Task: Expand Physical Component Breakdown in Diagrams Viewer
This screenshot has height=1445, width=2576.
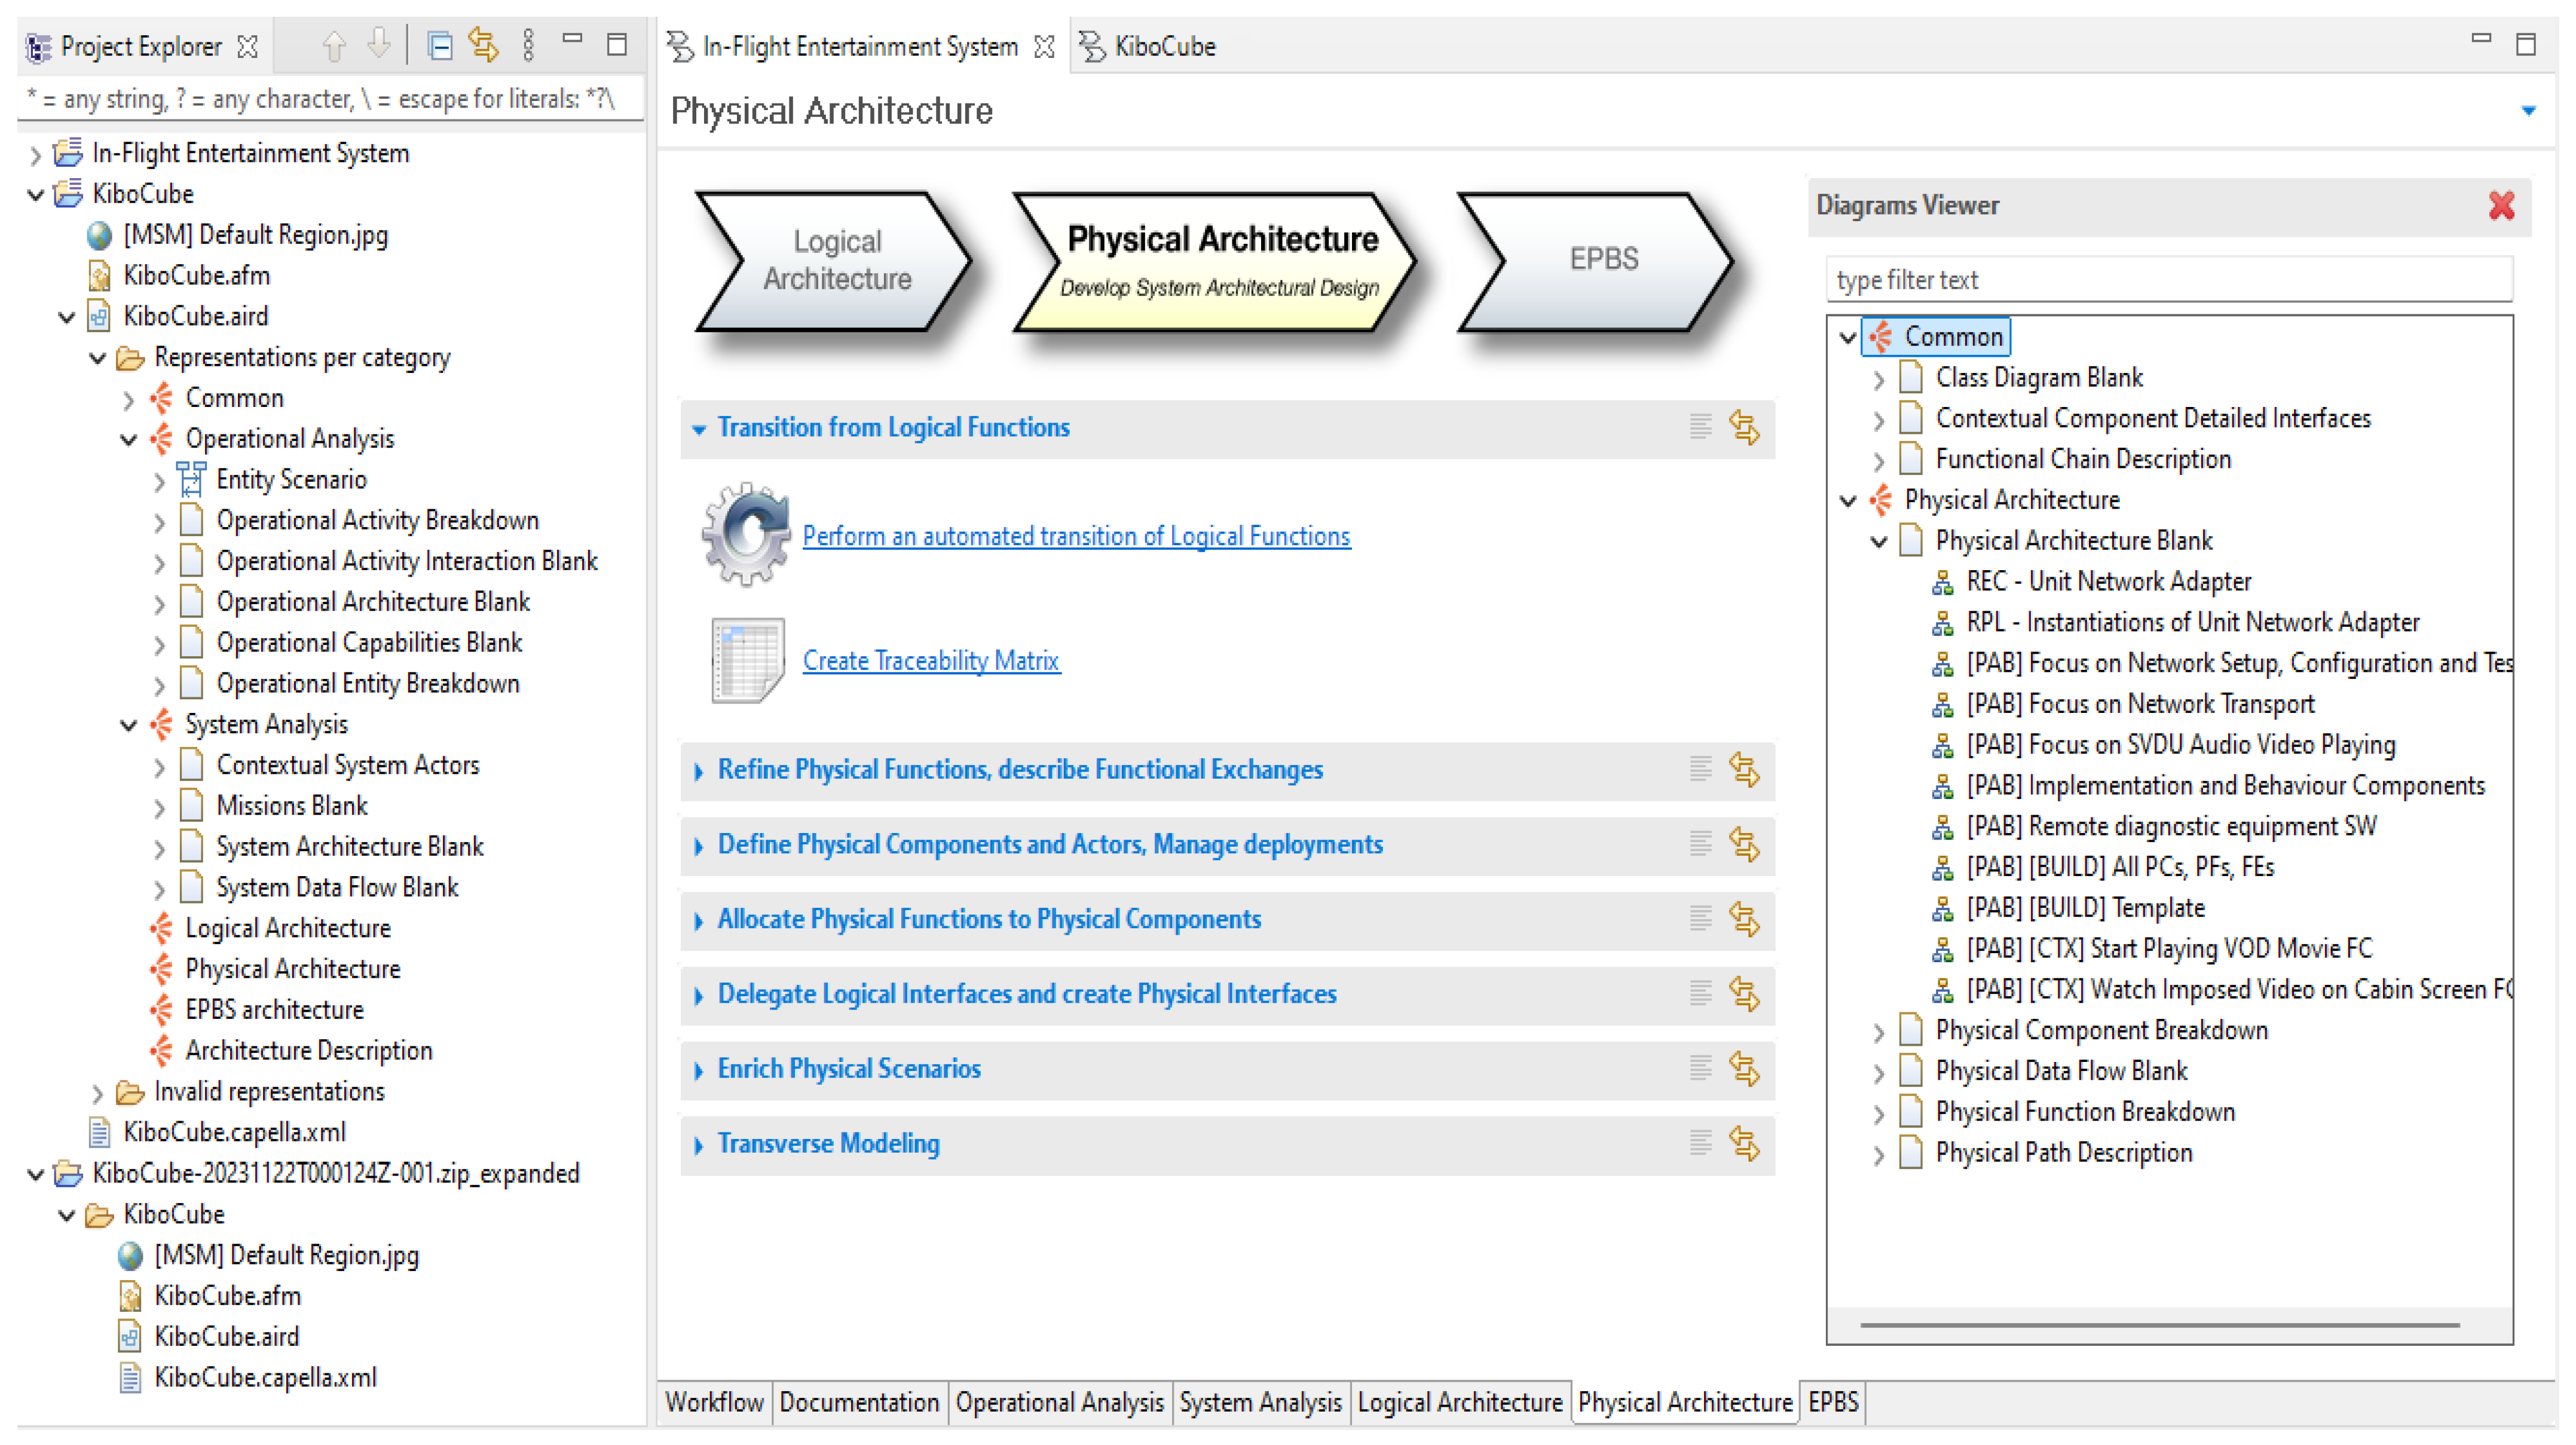Action: (x=1878, y=1031)
